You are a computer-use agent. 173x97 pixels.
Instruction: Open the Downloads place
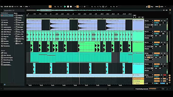(x=6, y=62)
